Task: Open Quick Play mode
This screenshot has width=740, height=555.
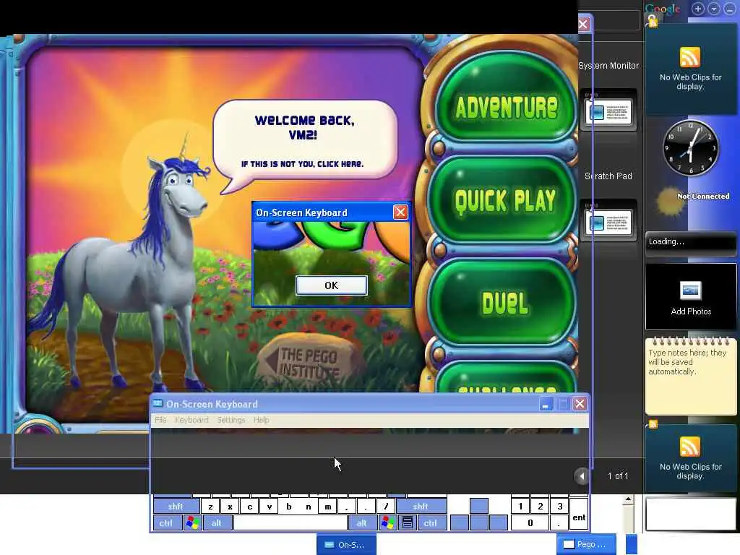Action: pyautogui.click(x=504, y=201)
